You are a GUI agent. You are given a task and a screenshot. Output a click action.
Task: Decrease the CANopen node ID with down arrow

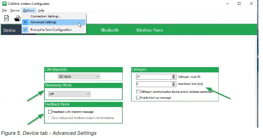tap(173, 78)
